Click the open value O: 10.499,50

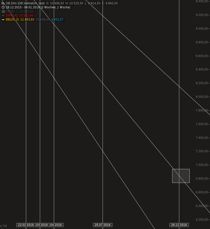coord(55,3)
